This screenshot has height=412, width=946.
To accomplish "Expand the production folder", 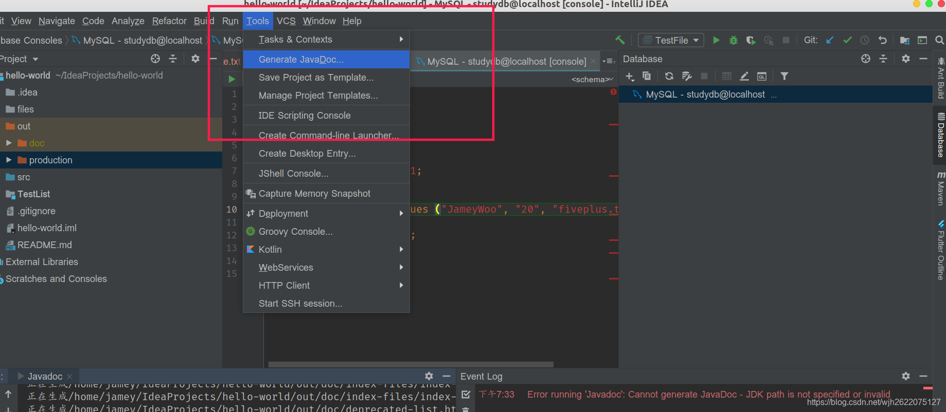I will (9, 160).
